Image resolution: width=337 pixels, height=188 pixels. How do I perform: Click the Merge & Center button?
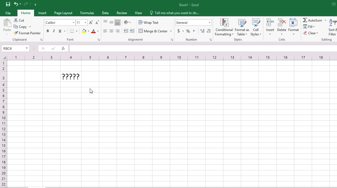(153, 31)
